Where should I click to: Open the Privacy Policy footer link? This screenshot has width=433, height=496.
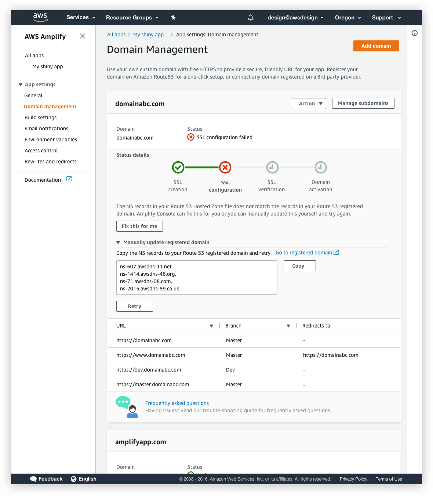pos(353,479)
